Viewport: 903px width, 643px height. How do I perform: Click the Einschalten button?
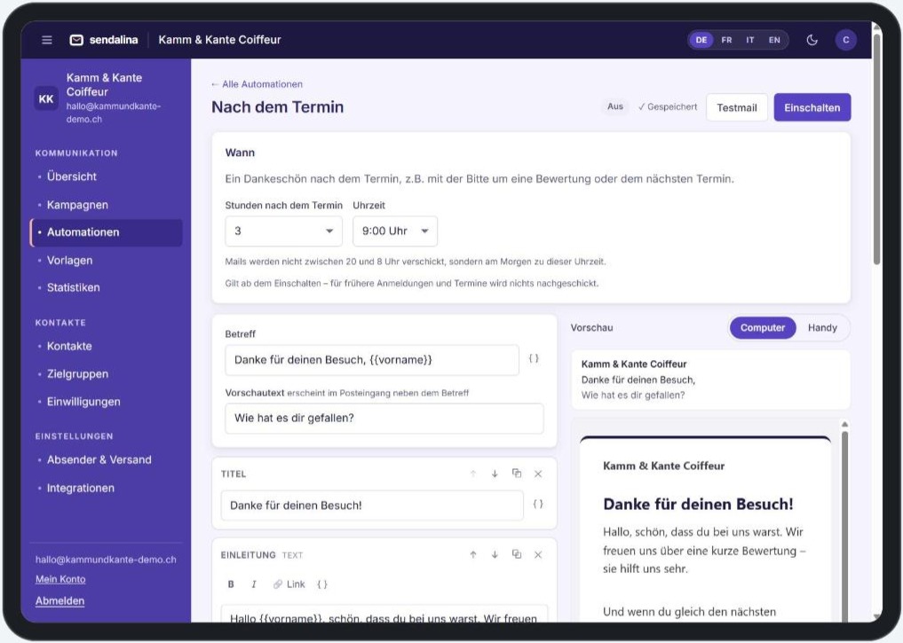pos(812,107)
